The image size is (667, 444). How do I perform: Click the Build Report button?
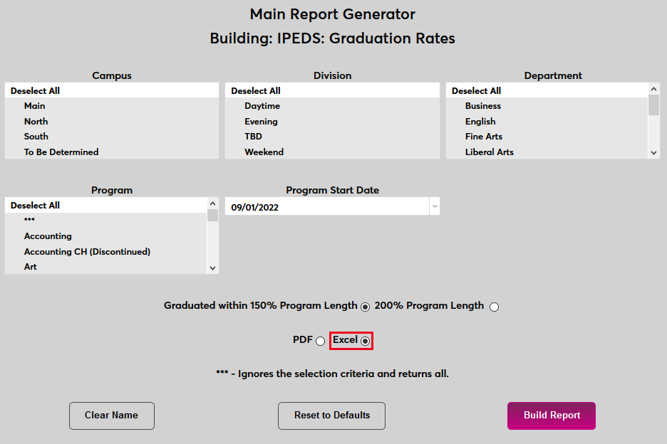click(551, 416)
